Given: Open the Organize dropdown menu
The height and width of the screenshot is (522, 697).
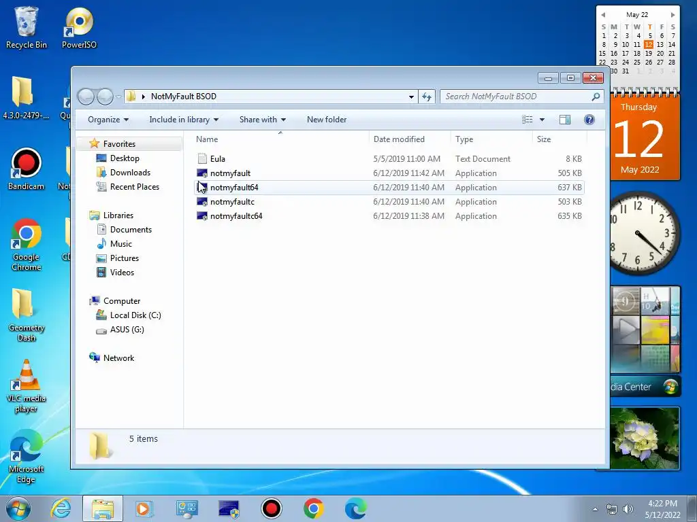Looking at the screenshot, I should point(108,120).
